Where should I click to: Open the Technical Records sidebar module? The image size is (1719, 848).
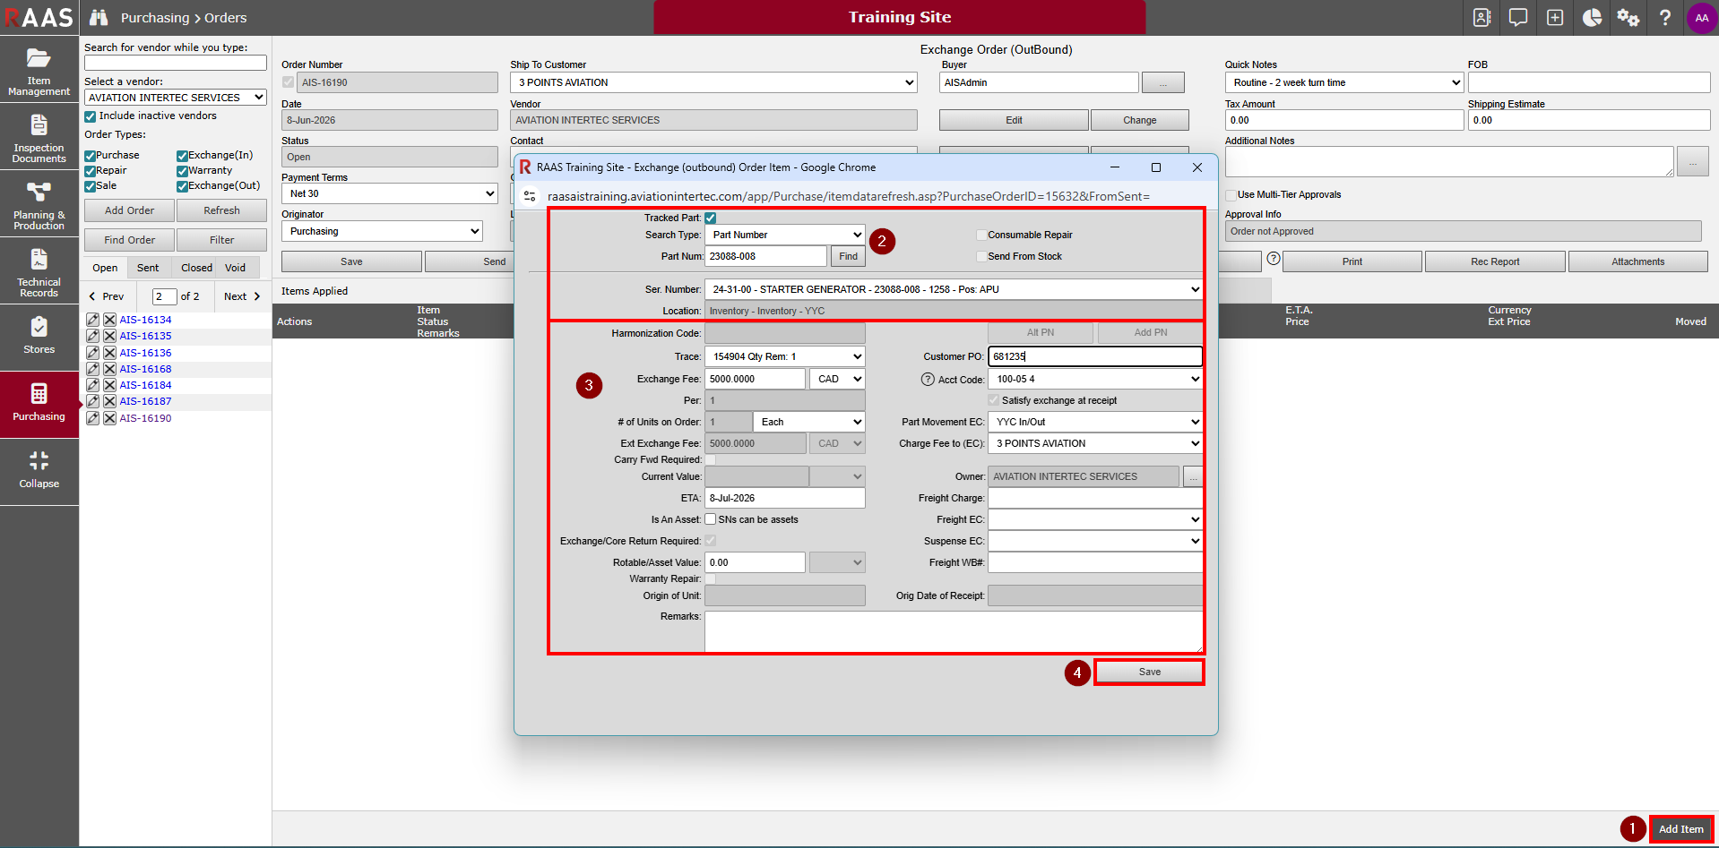click(x=39, y=271)
